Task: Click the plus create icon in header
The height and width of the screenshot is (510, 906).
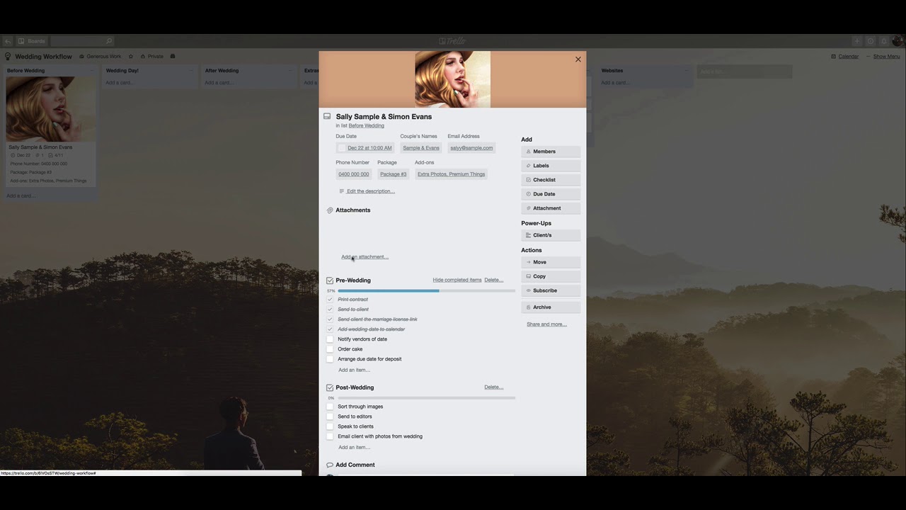Action: [x=857, y=41]
